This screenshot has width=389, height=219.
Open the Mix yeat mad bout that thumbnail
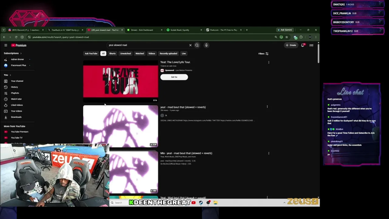pyautogui.click(x=134, y=172)
